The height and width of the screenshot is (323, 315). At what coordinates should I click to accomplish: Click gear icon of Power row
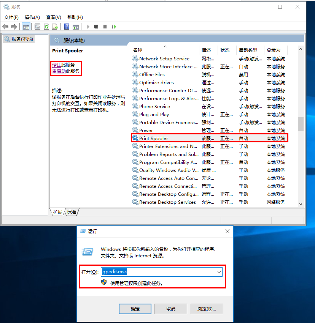coord(135,130)
